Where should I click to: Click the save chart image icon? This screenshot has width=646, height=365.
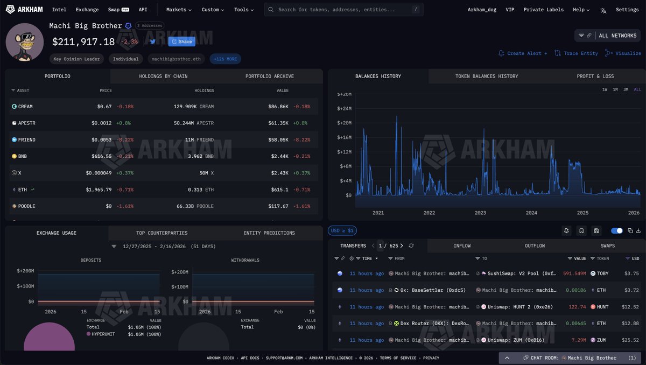click(x=596, y=230)
